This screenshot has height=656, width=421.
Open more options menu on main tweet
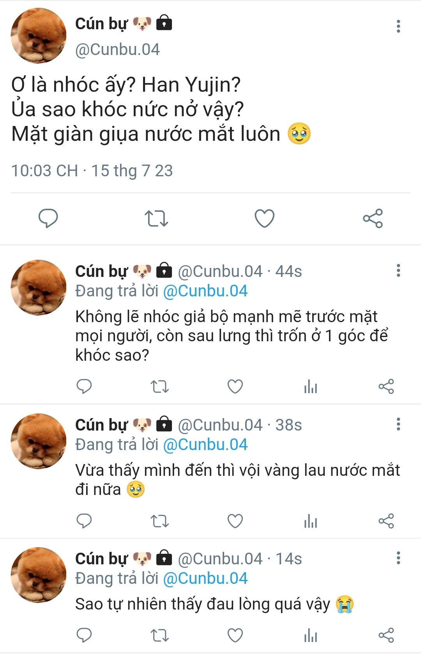coord(398,26)
